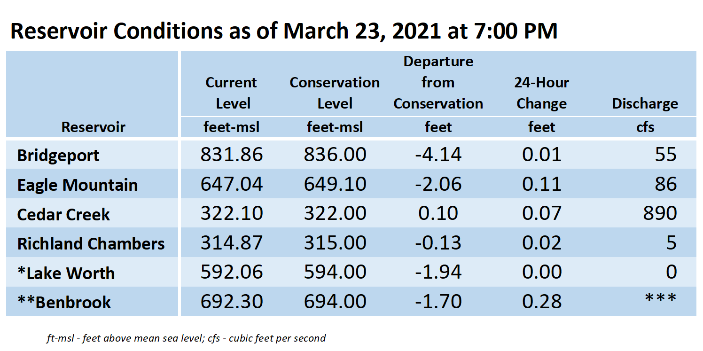Click Benbrook 24-hour change value 0.28
Image resolution: width=703 pixels, height=351 pixels.
pyautogui.click(x=541, y=302)
